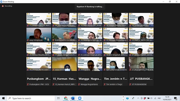Select Andria Fitra video tile
The image size is (180, 101).
[90, 64]
